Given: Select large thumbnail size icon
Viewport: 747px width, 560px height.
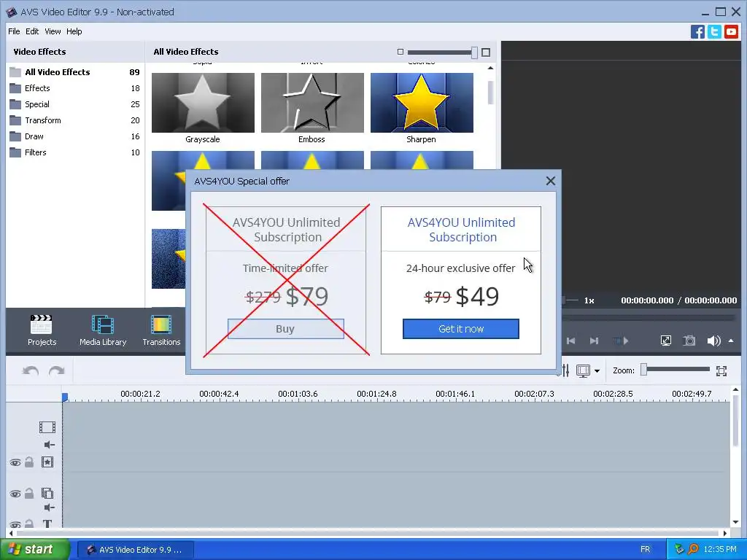Looking at the screenshot, I should 485,52.
